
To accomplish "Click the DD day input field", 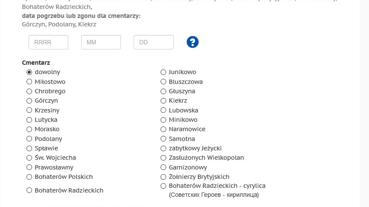I will [x=153, y=42].
